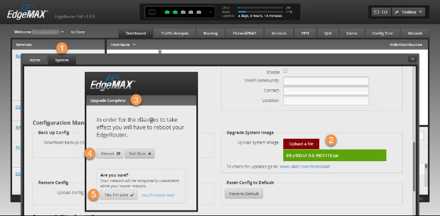The image size is (440, 216).
Task: Select the System tab
Action: pyautogui.click(x=62, y=60)
